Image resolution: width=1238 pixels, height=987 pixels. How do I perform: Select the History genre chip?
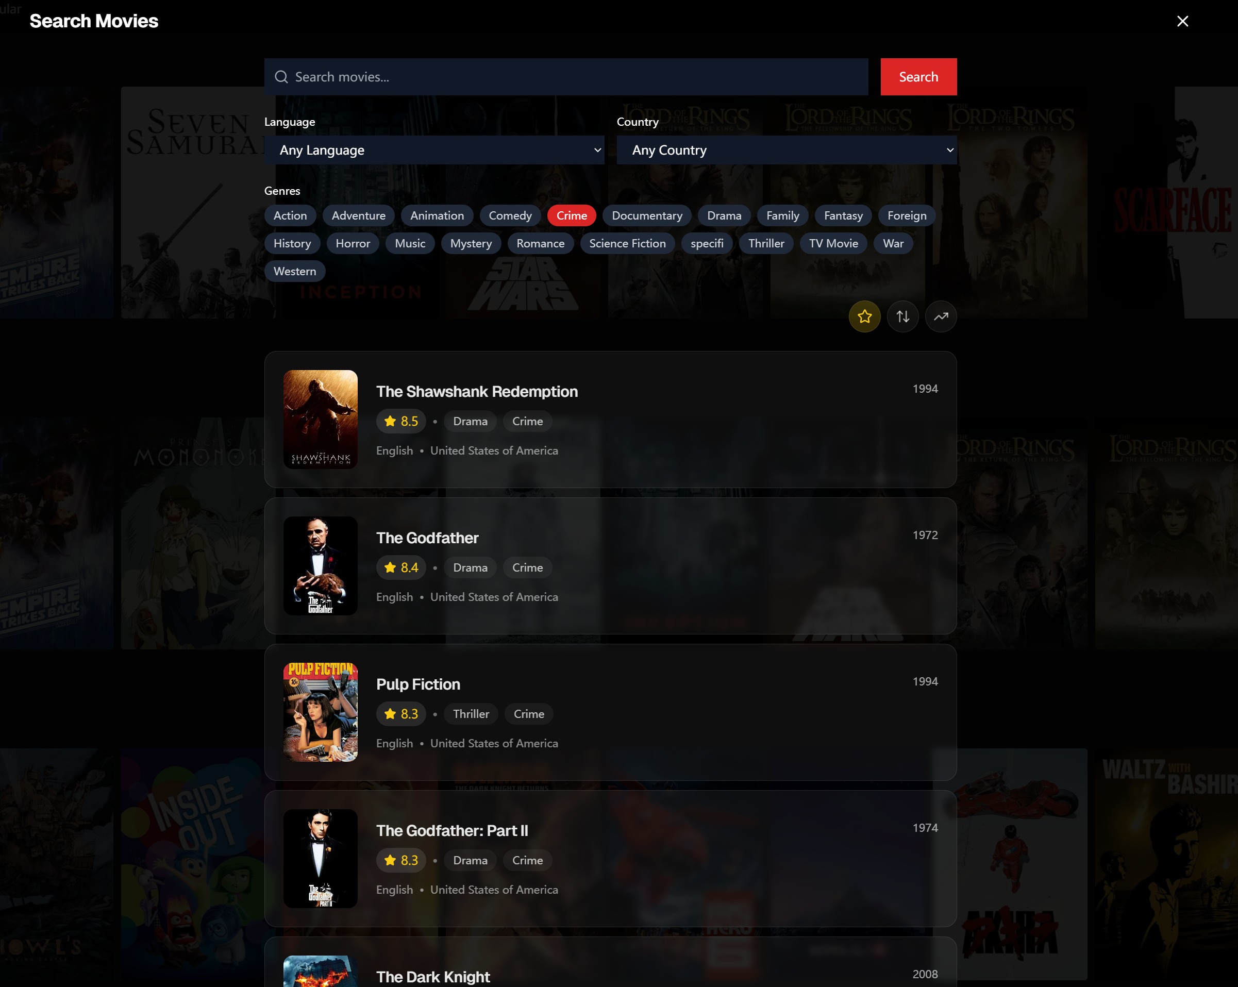[292, 243]
